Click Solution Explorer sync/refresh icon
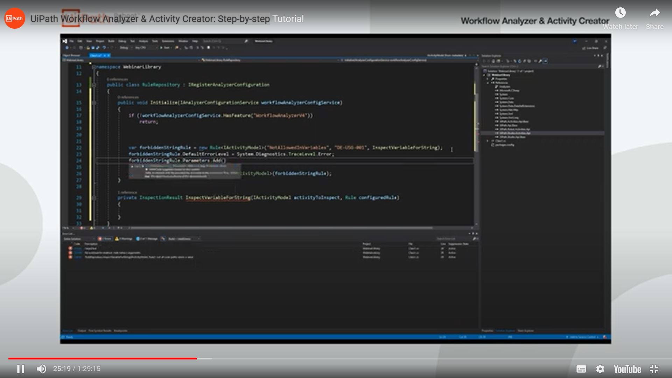The height and width of the screenshot is (378, 672). point(519,61)
